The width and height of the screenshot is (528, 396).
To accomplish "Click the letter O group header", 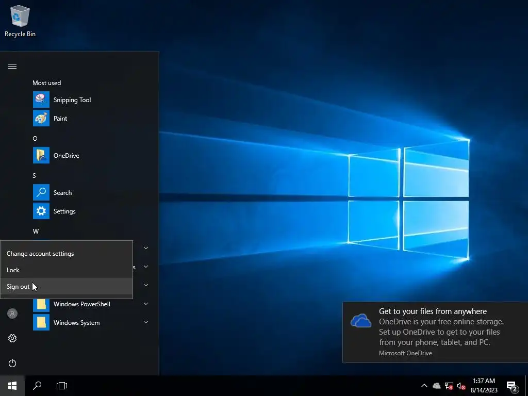I will pos(35,138).
